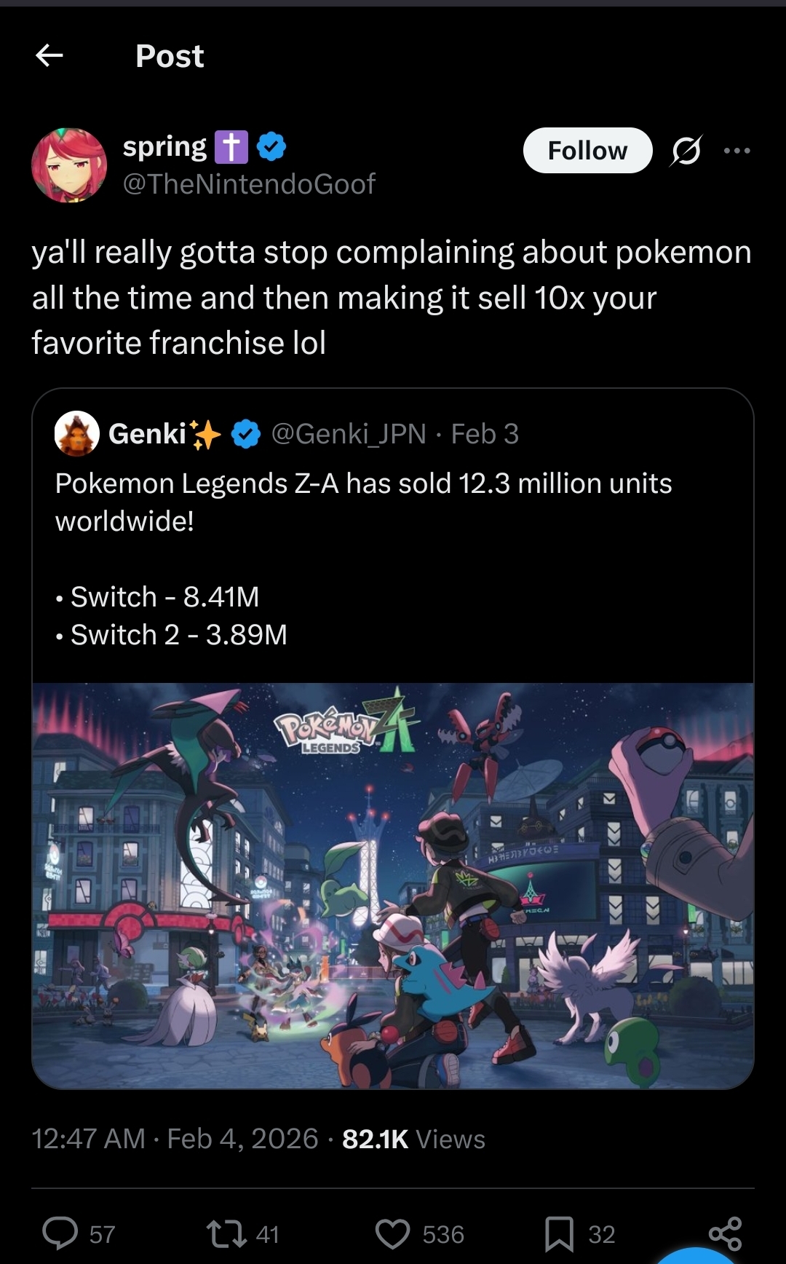
Task: View the 82.1K Views analytics
Action: [413, 1139]
